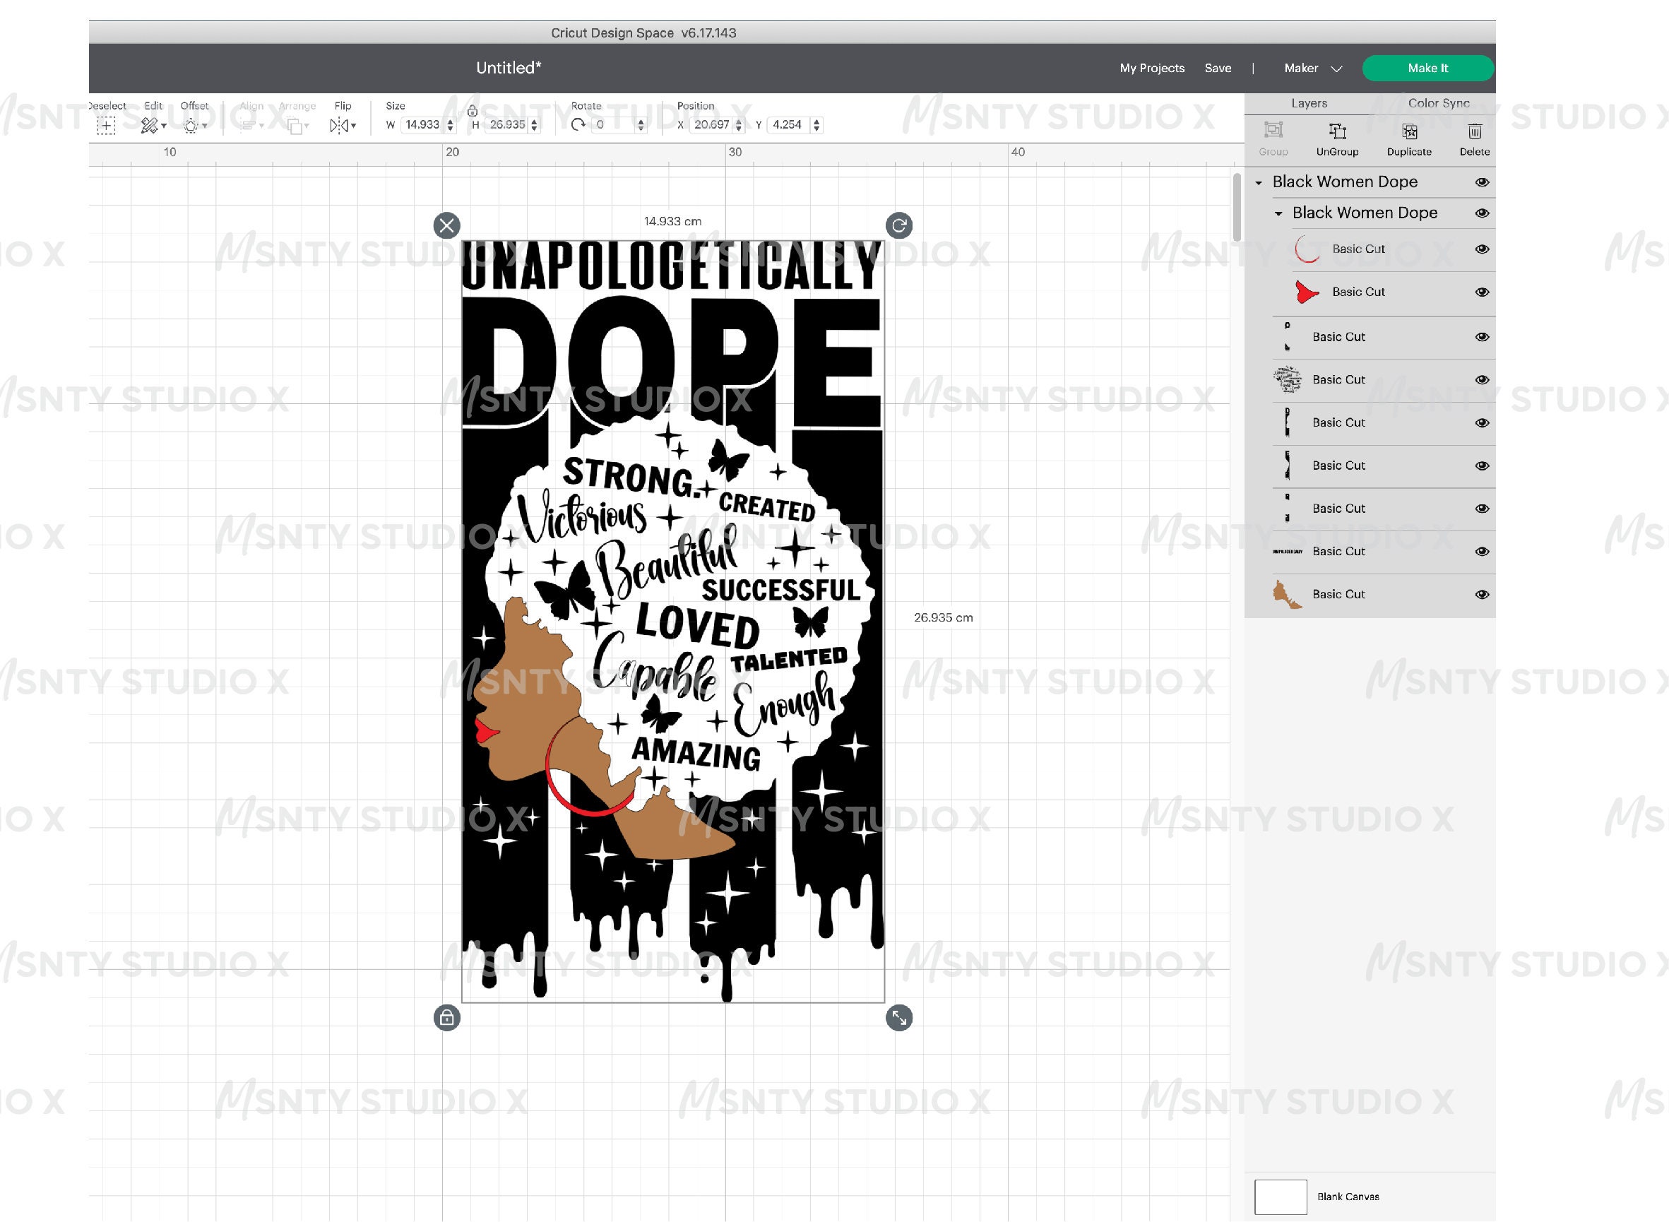Toggle visibility of the Black Women Dope group
The image size is (1669, 1222).
point(1483,182)
